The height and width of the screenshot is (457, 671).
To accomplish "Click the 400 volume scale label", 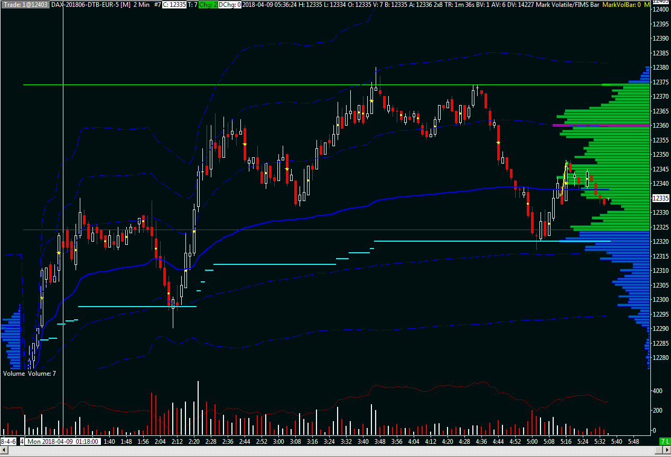I will (x=658, y=391).
